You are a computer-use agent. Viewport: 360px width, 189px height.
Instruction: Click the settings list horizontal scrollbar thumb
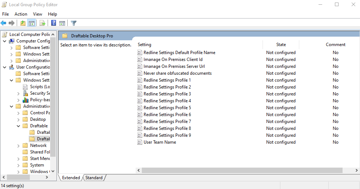(x=242, y=170)
